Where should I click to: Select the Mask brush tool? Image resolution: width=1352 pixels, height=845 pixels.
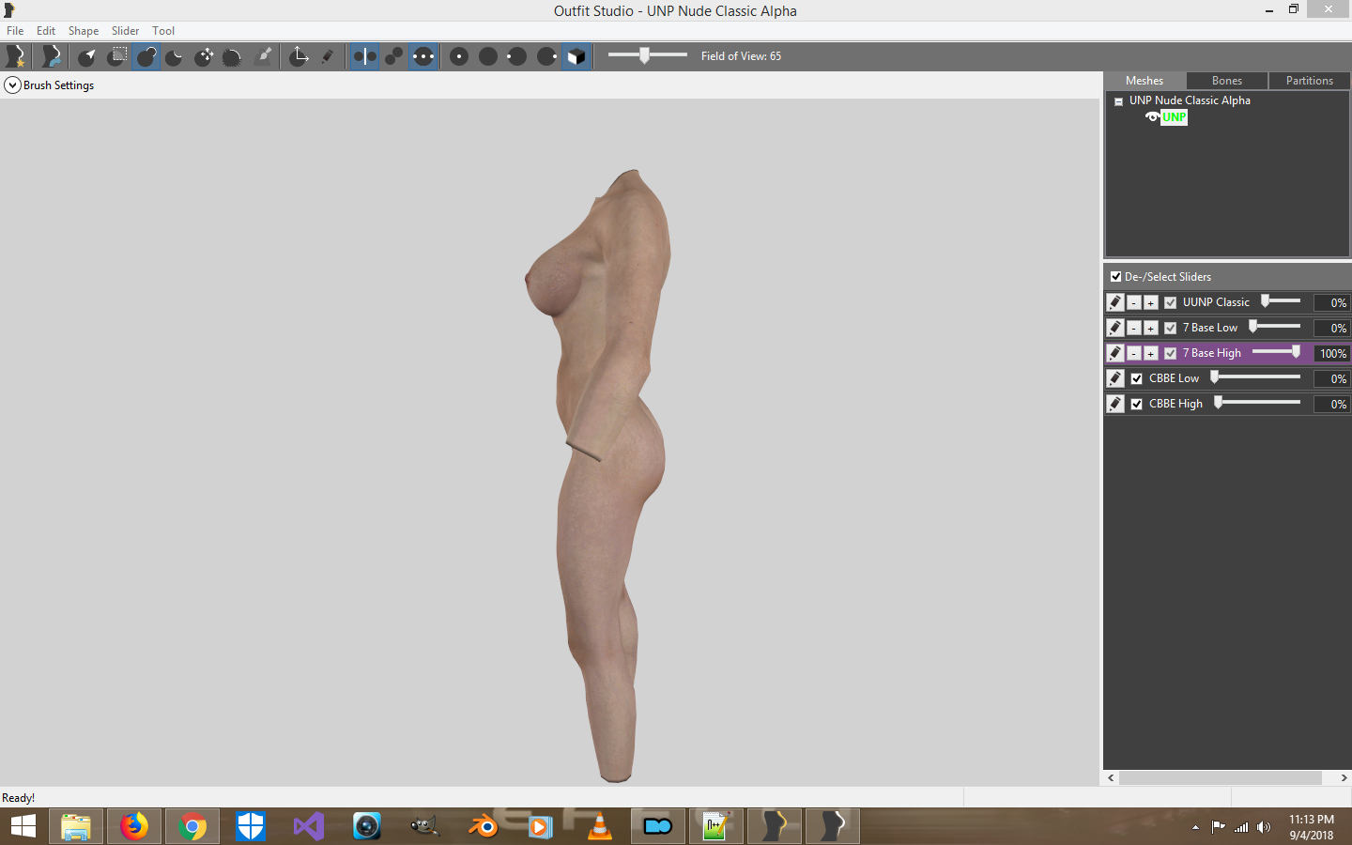[x=116, y=56]
